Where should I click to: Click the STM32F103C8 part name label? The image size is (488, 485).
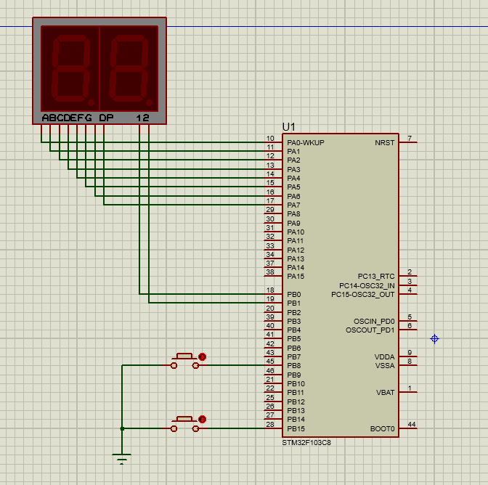(x=306, y=443)
